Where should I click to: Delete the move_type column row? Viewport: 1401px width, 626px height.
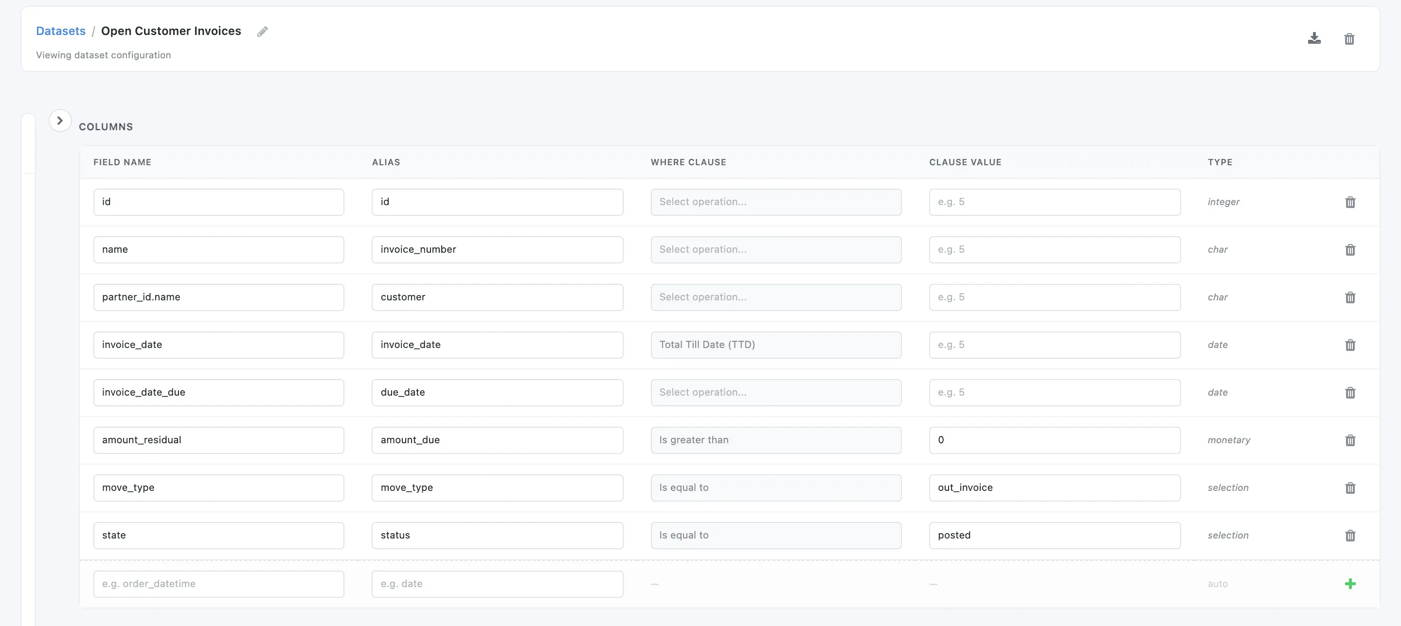(x=1350, y=488)
